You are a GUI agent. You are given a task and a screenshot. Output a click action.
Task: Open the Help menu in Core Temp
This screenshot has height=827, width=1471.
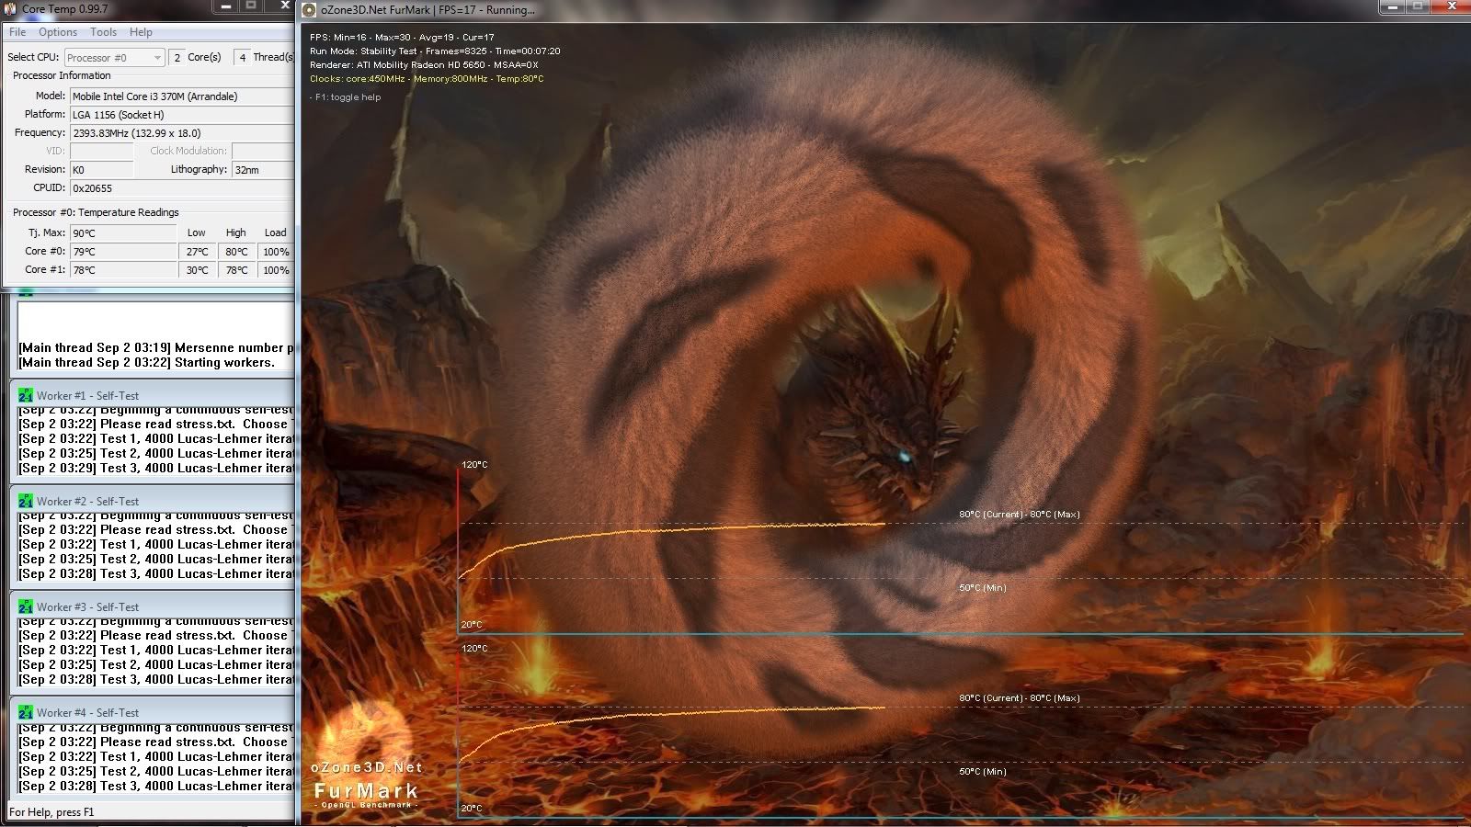141,32
